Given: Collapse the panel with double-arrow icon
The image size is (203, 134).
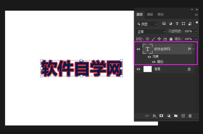Looking at the screenshot, I should point(192,9).
